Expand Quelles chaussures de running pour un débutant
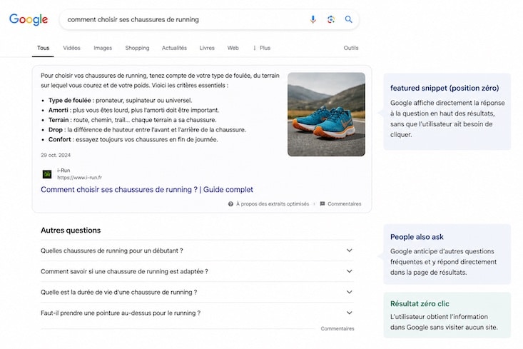Image resolution: width=523 pixels, height=349 pixels. tap(197, 251)
